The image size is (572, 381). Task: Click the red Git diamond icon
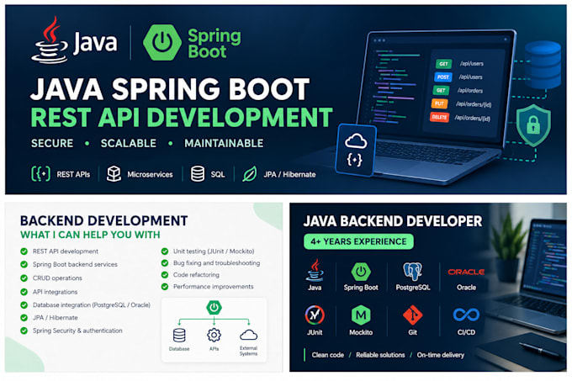pos(412,315)
